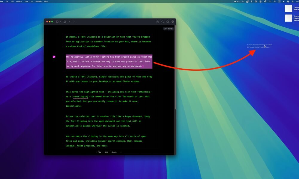Apply List style from bottom bar
The width and height of the screenshot is (299, 179).
[106, 152]
